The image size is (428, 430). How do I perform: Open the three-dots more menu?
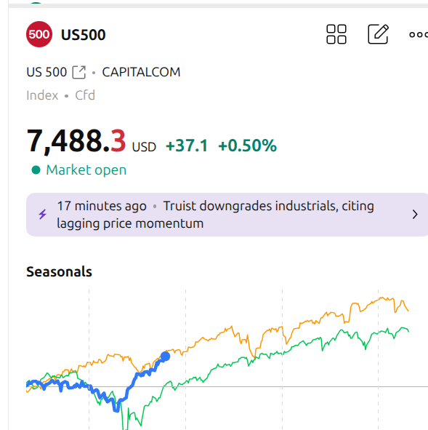[x=419, y=34]
